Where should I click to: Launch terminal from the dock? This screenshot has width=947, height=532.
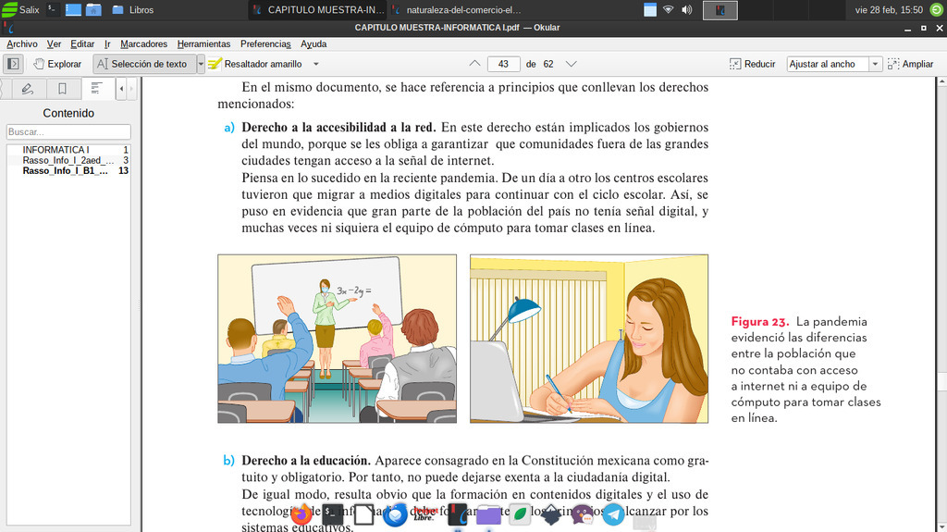[332, 514]
